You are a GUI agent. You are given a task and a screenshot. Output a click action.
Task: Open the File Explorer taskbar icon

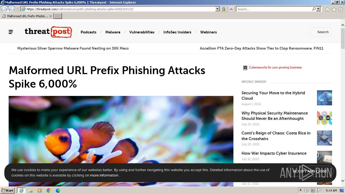click(x=30, y=190)
